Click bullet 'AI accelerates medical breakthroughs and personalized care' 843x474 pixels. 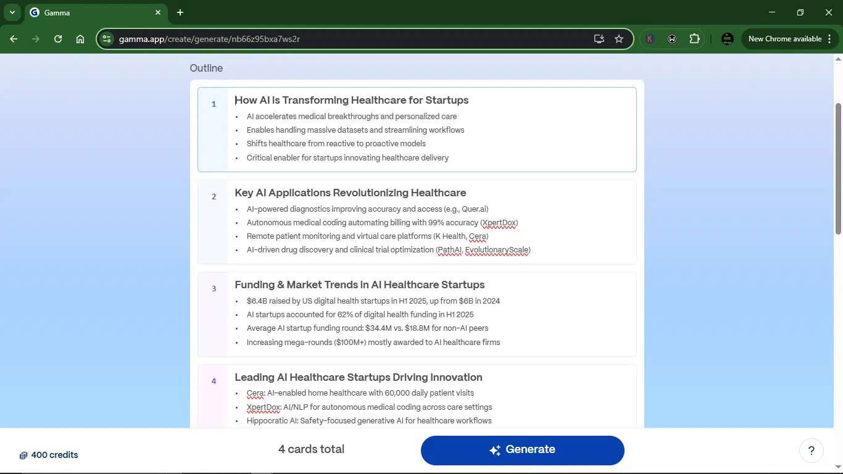click(x=352, y=116)
